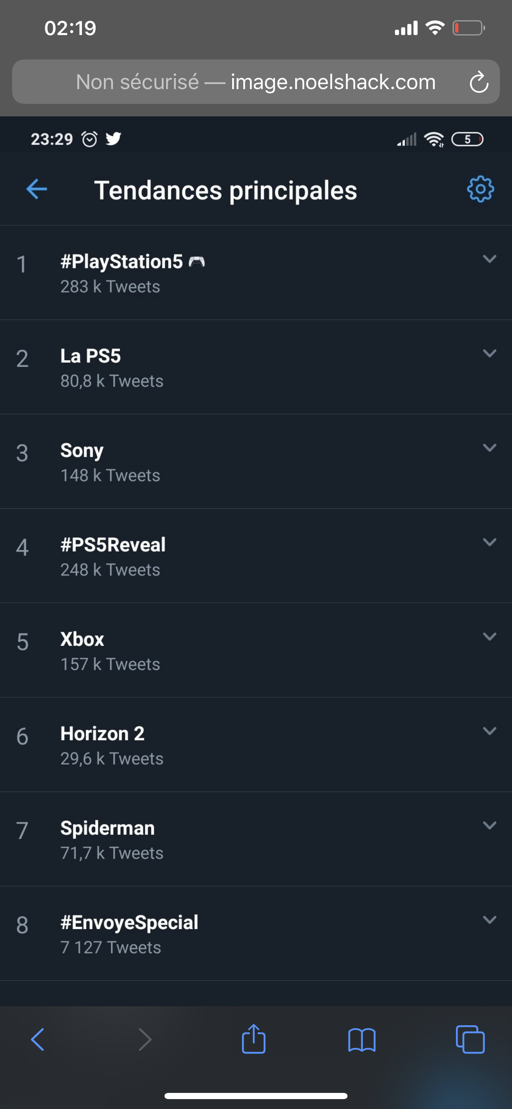Expand chevron beside Horizon 2
This screenshot has width=512, height=1109.
click(x=490, y=731)
